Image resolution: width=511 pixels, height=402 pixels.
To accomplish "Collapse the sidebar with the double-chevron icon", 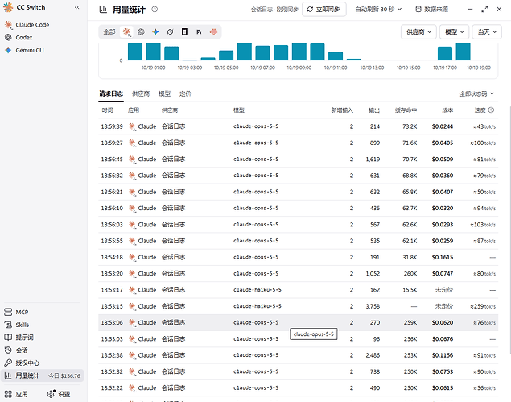I will click(x=77, y=7).
